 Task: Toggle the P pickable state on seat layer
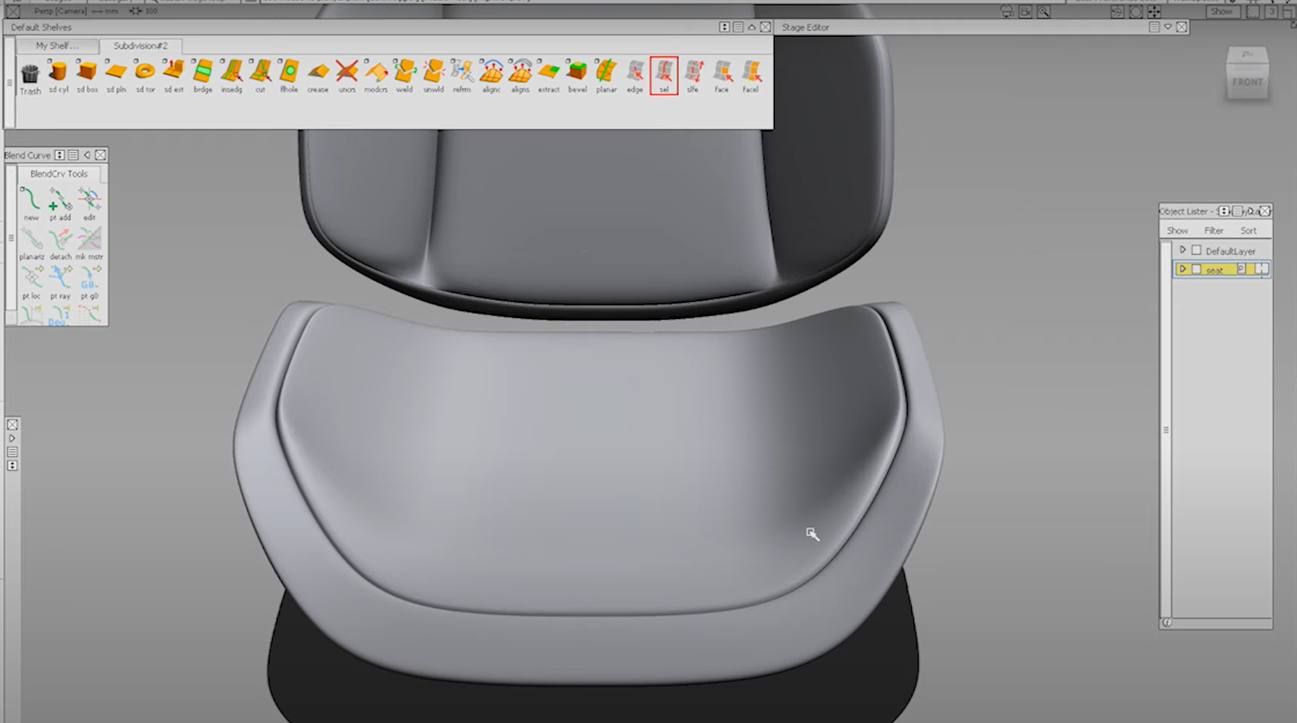[1240, 269]
